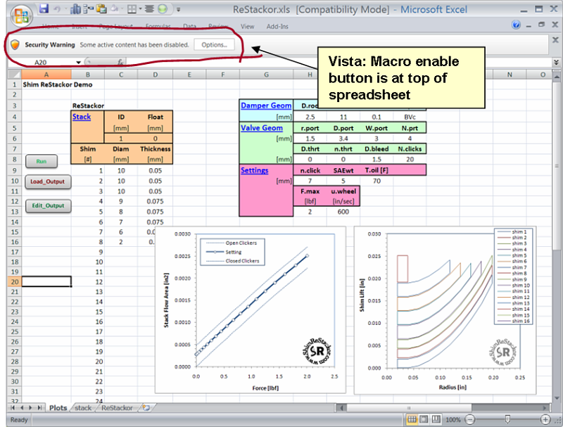The image size is (563, 427).
Task: Select column N header
Action: (x=510, y=75)
